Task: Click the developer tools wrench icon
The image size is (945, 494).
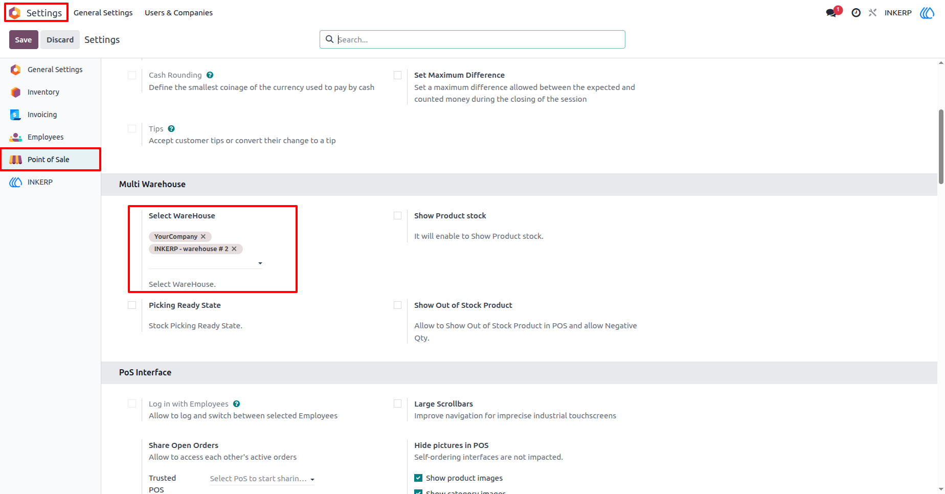Action: 873,13
